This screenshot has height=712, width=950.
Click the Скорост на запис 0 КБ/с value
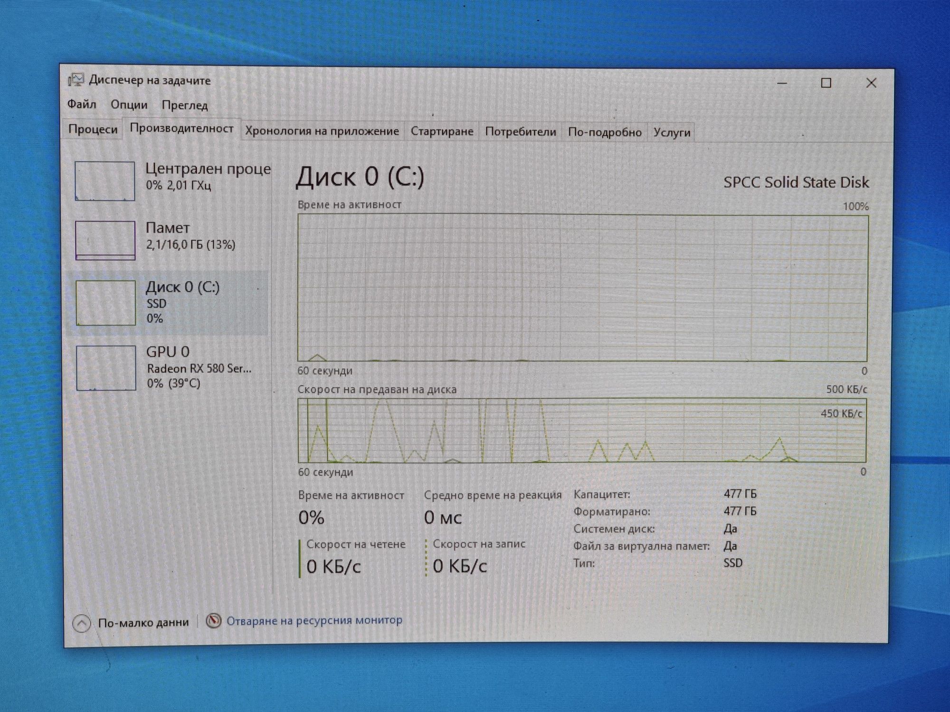[x=460, y=566]
